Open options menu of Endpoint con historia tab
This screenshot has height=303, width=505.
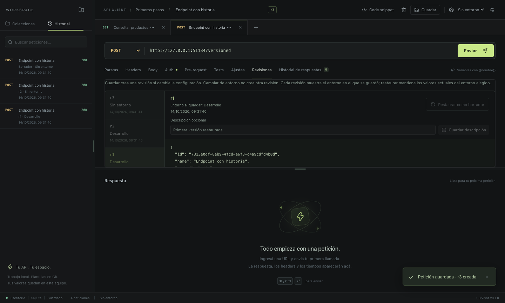[x=229, y=27]
